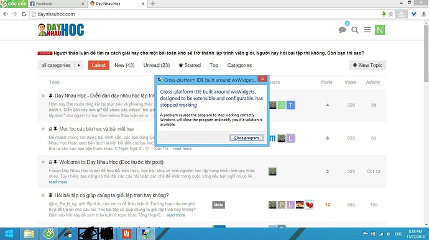429x240 pixels.
Task: Switch to the Facebook browser tab
Action: (57, 4)
